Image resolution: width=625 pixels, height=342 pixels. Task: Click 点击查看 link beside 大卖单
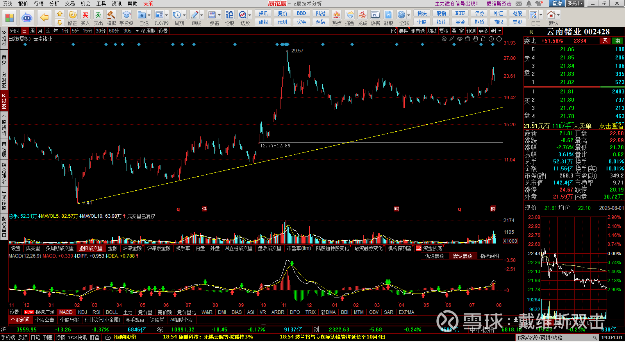611,126
